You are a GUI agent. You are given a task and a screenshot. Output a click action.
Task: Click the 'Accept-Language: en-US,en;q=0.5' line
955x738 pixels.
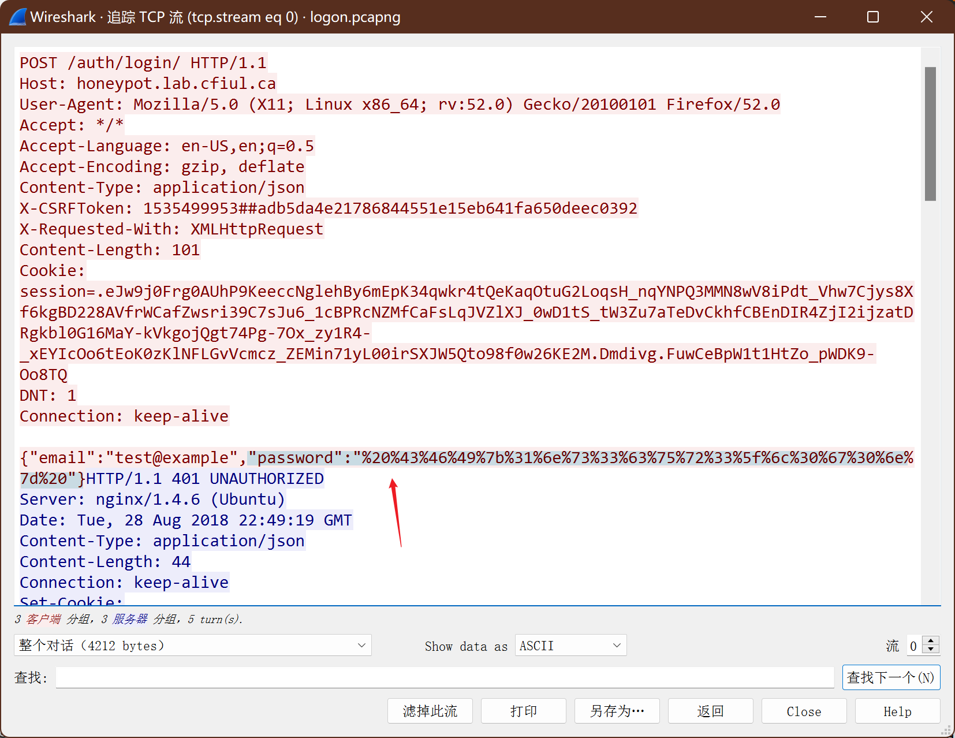click(x=167, y=146)
